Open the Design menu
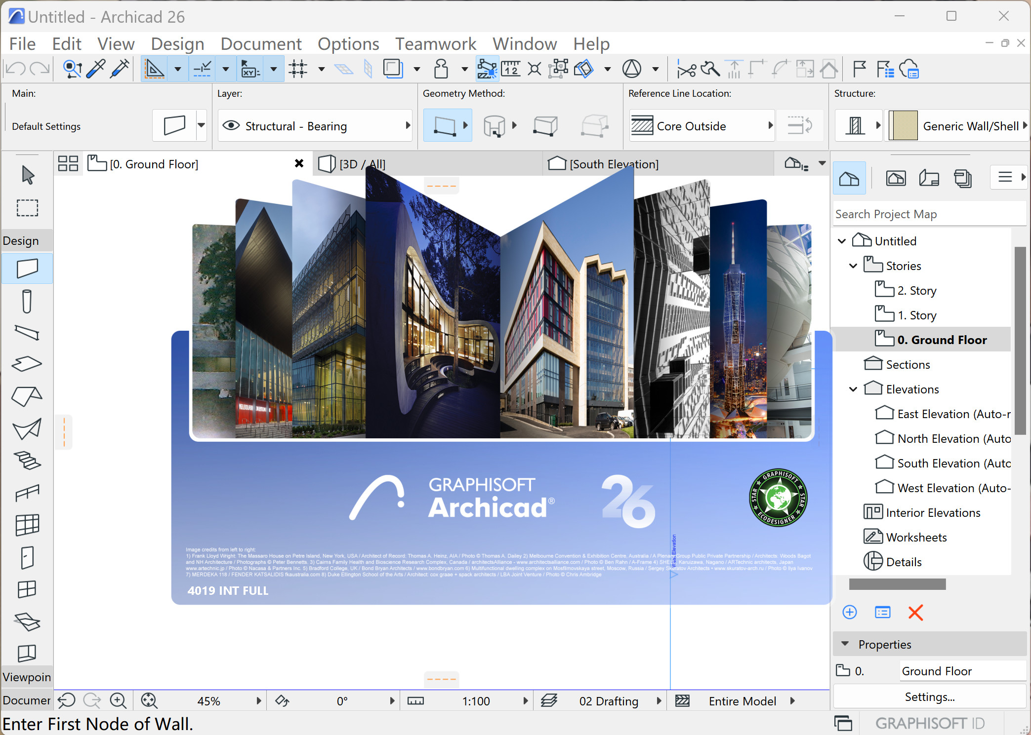 [x=177, y=44]
